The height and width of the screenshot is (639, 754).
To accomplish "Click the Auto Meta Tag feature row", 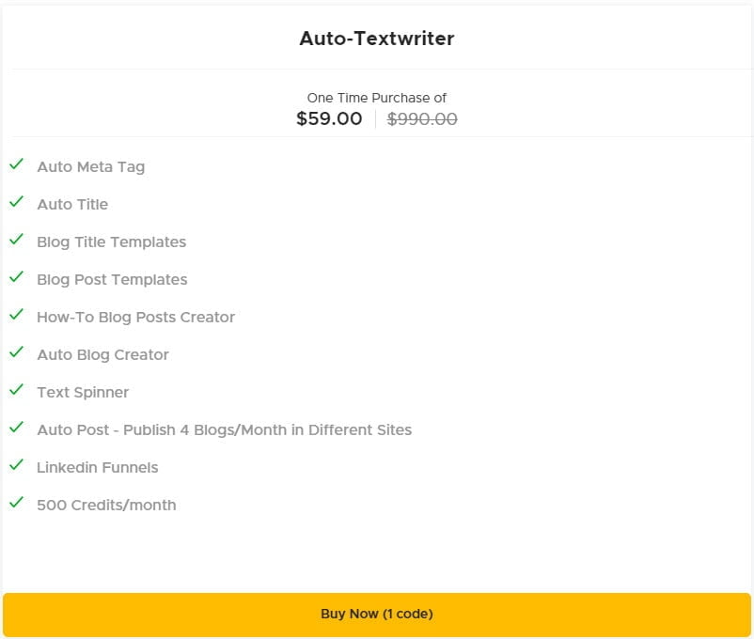I will tap(90, 166).
